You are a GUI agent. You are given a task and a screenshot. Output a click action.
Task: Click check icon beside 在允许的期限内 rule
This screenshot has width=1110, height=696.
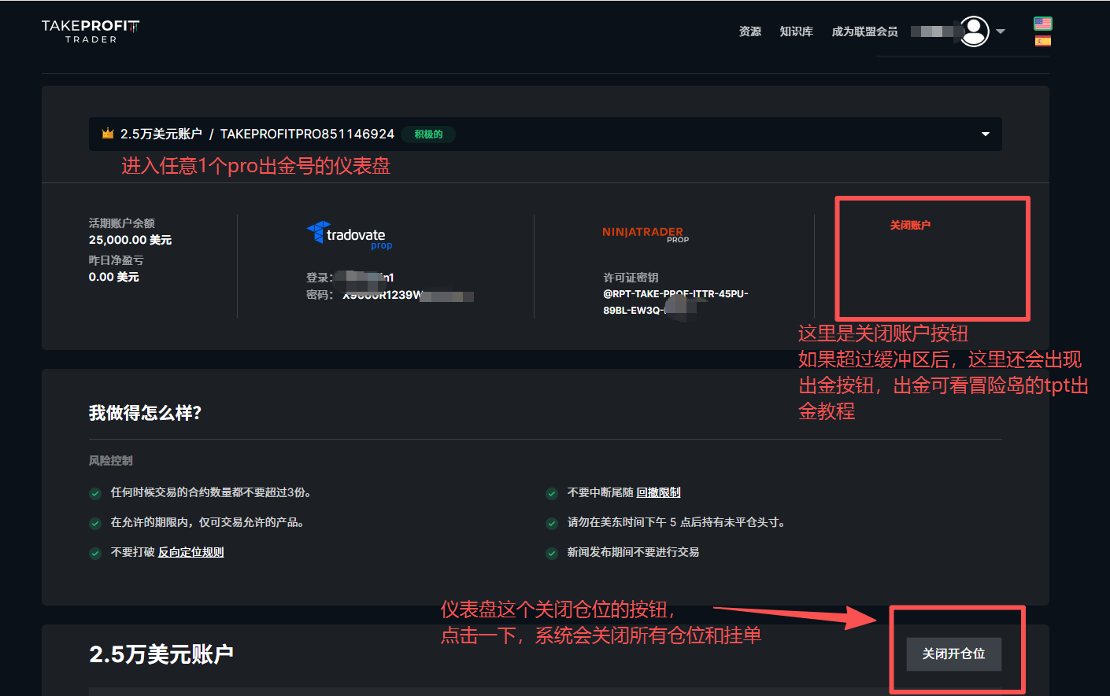95,523
